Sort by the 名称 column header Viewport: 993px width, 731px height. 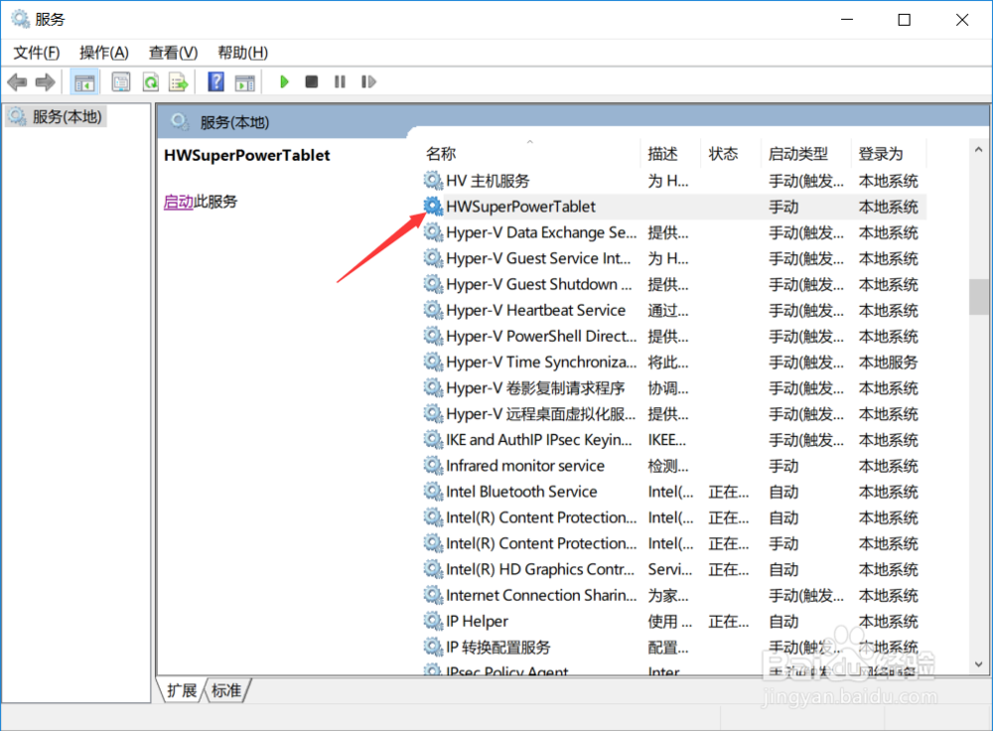[441, 153]
